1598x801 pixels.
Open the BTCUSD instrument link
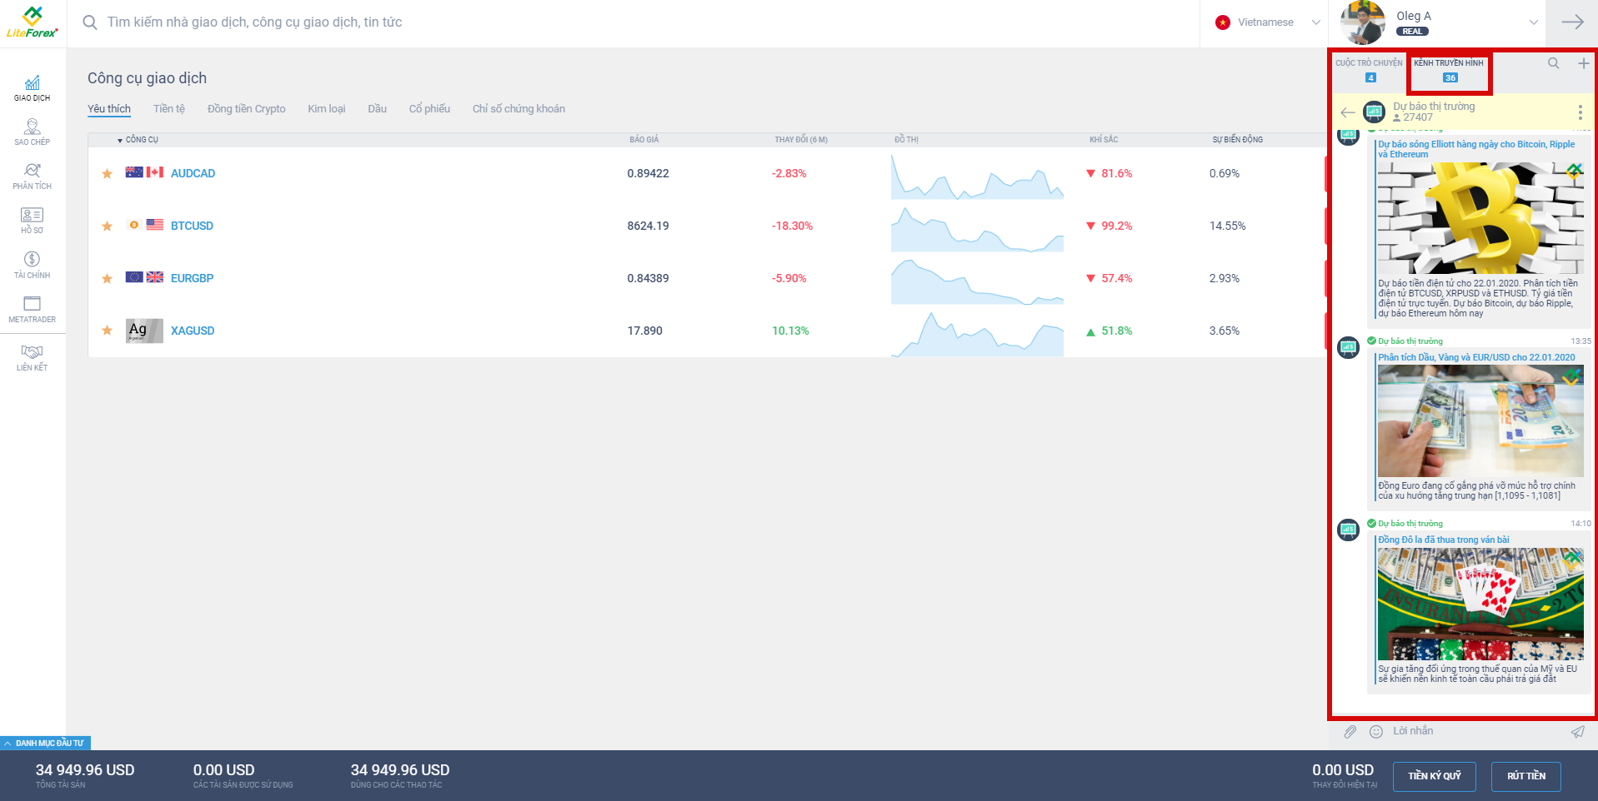(x=192, y=226)
